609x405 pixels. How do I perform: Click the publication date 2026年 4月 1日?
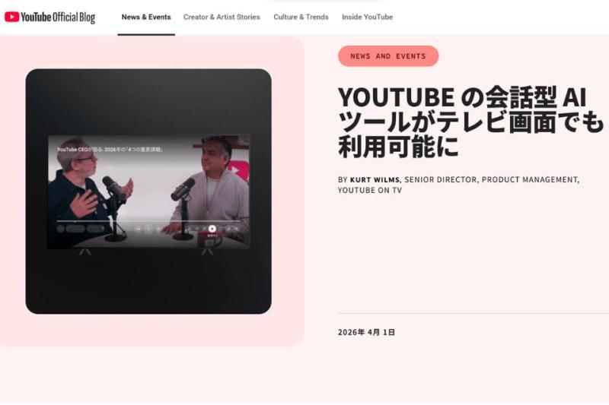click(366, 332)
